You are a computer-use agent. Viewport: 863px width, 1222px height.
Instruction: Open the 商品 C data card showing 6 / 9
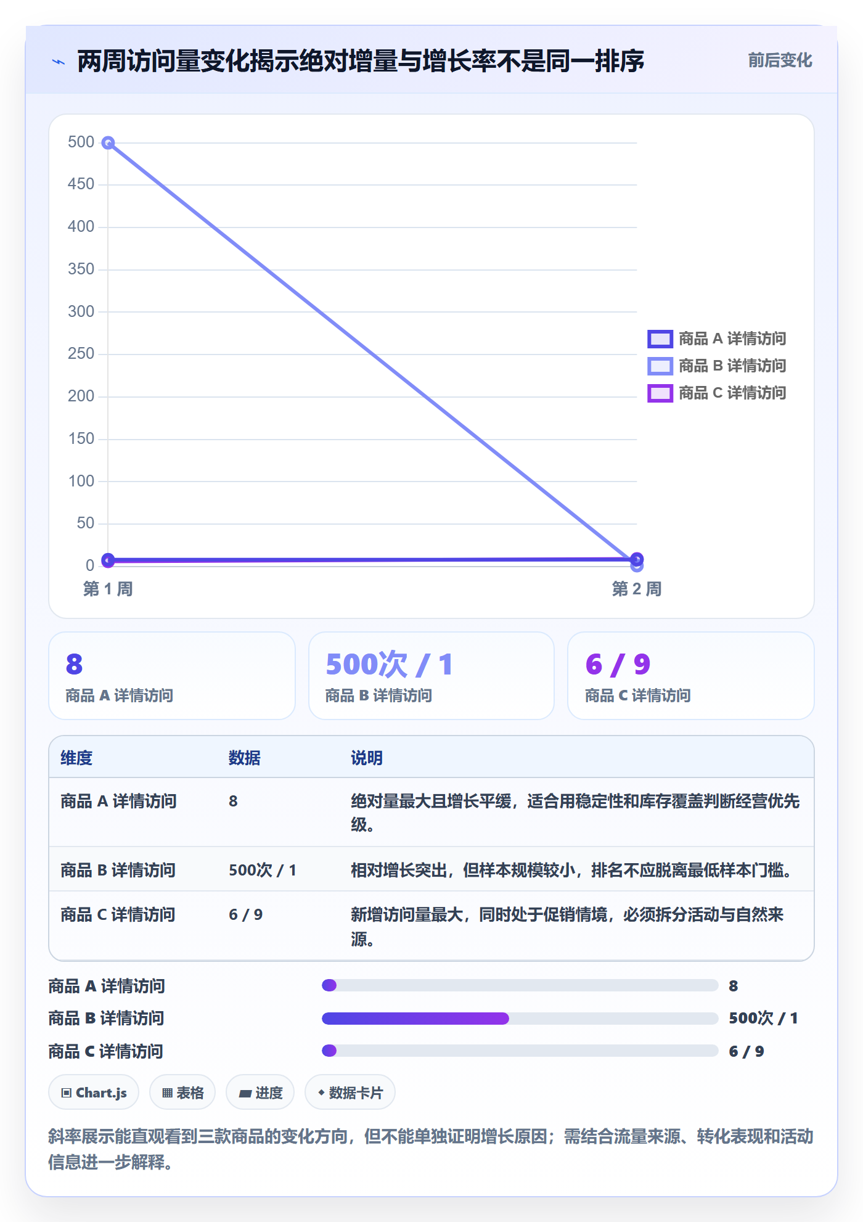691,676
